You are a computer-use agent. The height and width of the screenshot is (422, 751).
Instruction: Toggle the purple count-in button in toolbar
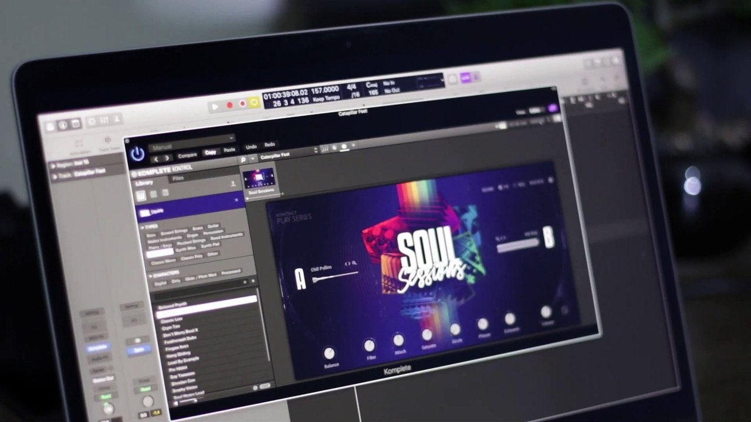click(466, 77)
